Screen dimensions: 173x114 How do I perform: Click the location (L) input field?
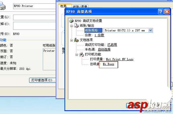(34, 18)
